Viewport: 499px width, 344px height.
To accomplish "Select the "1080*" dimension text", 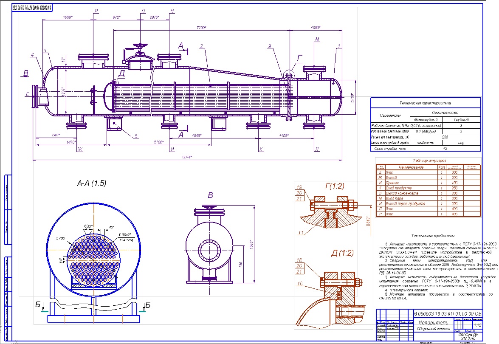I will pos(316,28).
